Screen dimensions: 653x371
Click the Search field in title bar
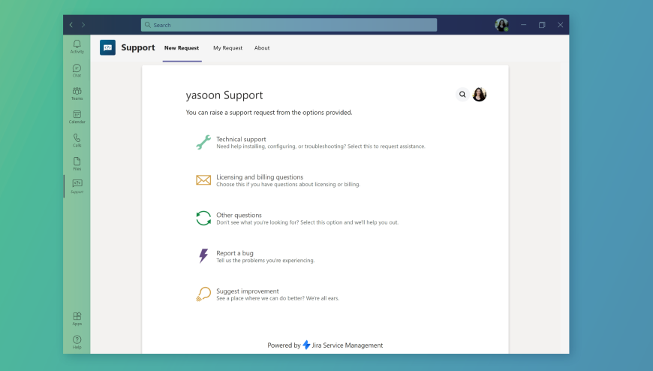coord(289,25)
